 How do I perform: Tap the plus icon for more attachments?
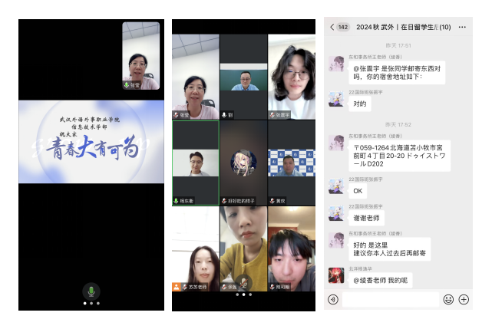tap(464, 299)
